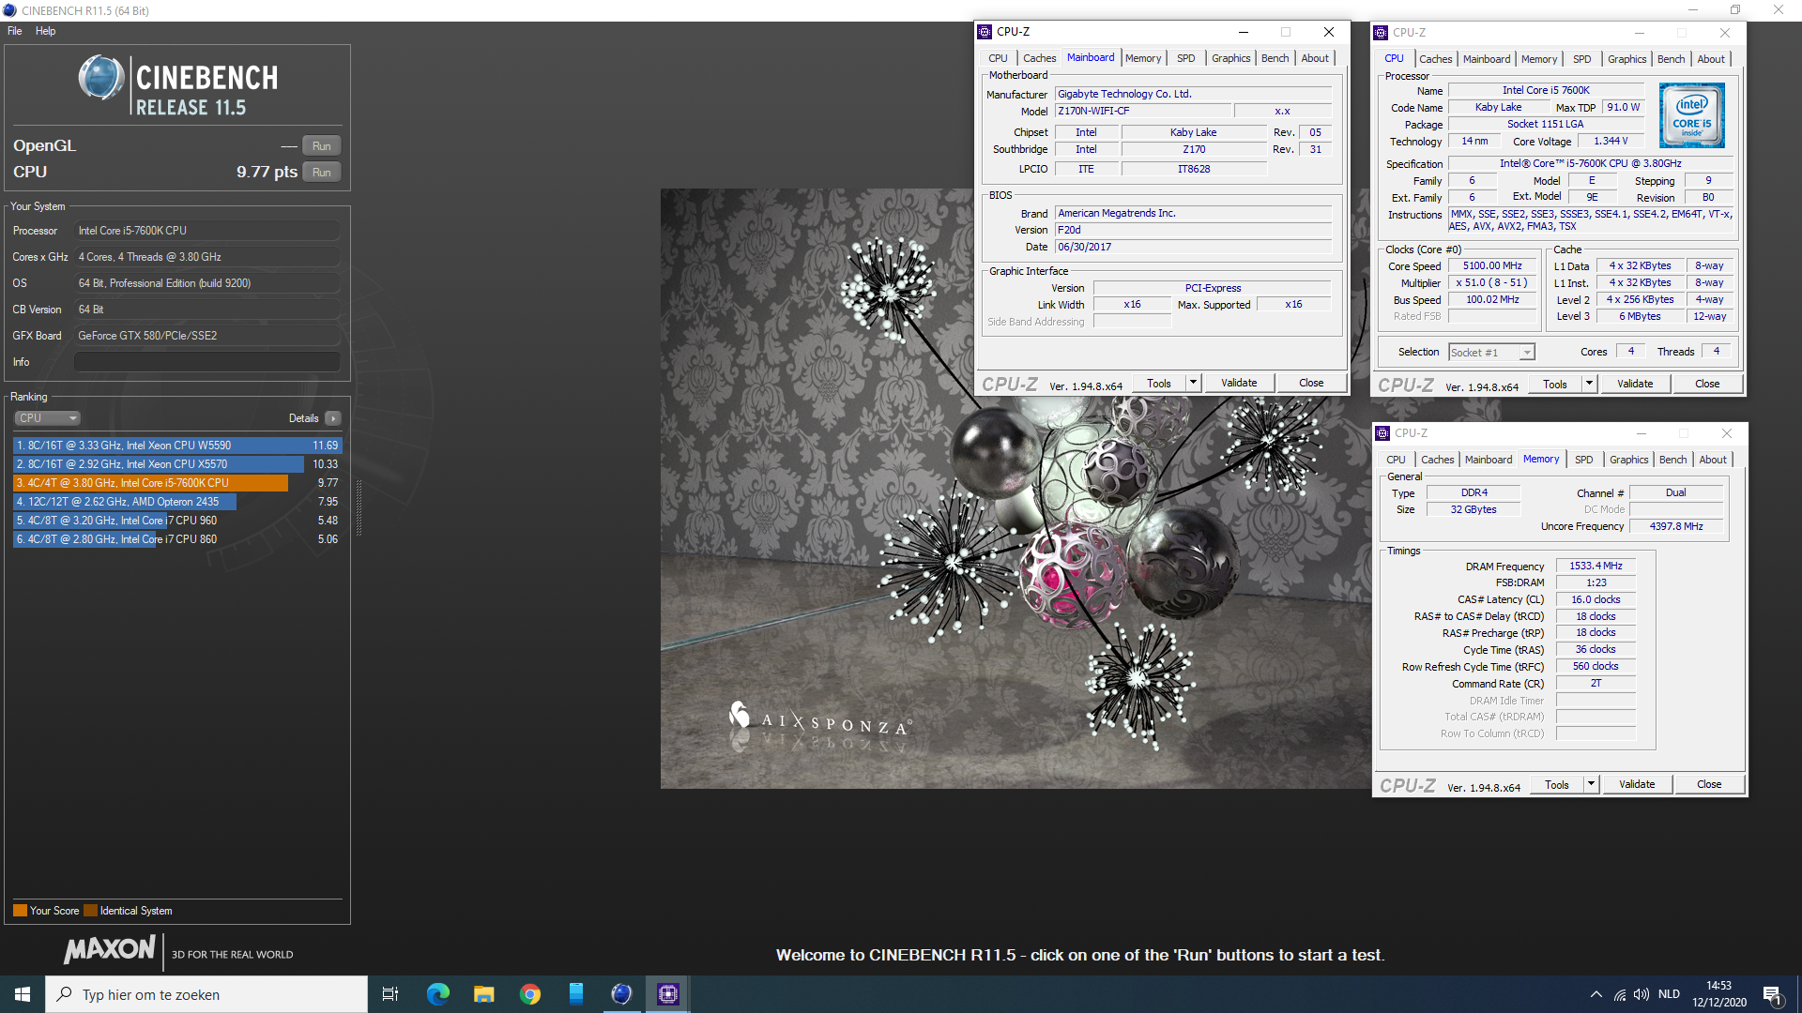This screenshot has width=1802, height=1013.
Task: Click the CPU-Z Mainboard window title icon
Action: (x=985, y=32)
